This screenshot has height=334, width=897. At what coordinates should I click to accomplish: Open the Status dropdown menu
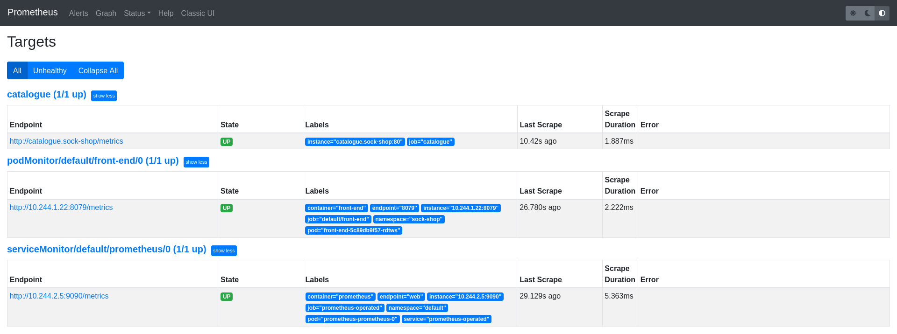tap(137, 13)
